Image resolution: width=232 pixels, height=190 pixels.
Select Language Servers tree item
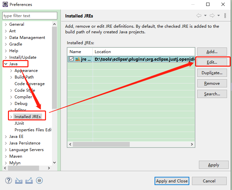pyautogui.click(x=26, y=150)
